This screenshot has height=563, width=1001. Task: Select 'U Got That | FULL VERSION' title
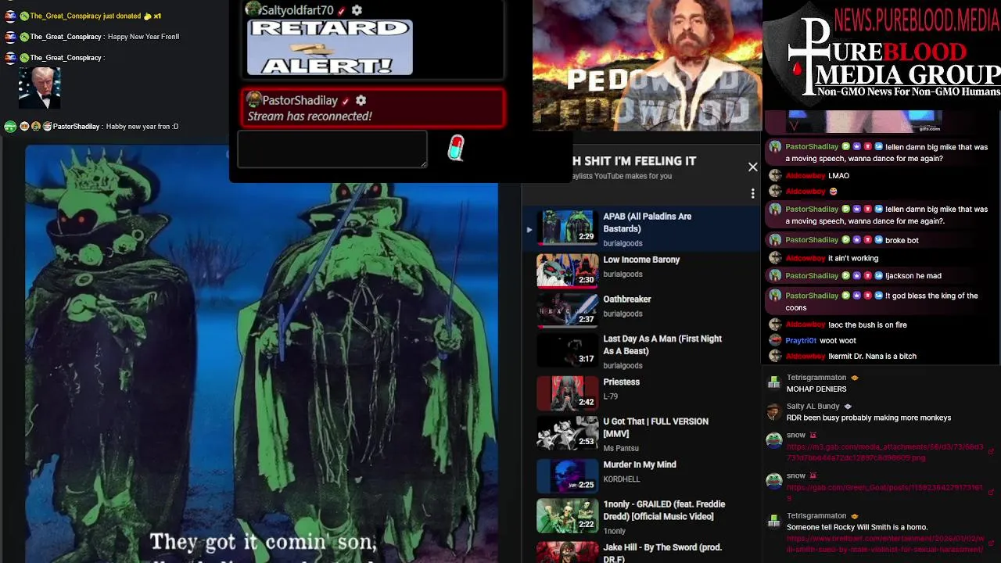click(x=655, y=427)
